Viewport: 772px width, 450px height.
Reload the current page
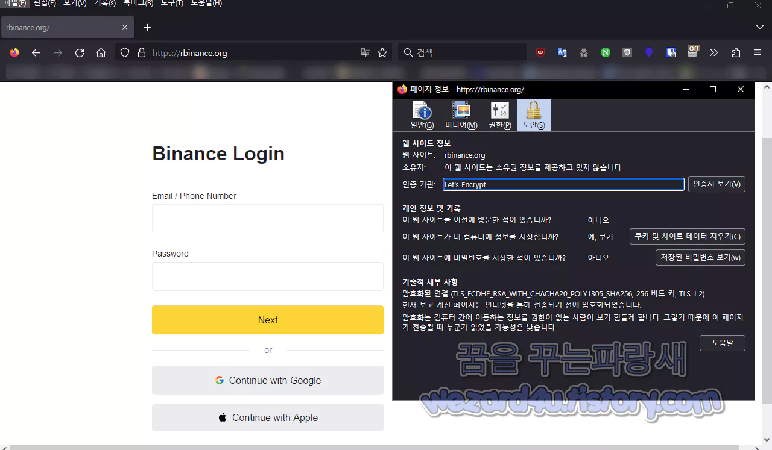point(80,52)
